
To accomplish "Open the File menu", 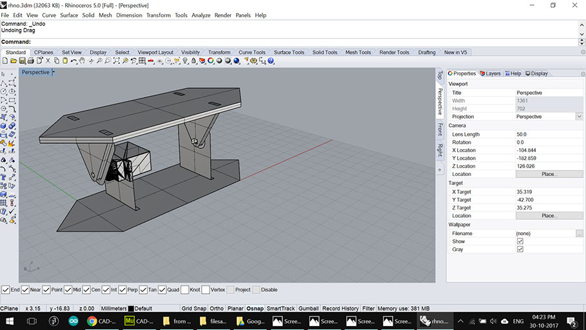I will click(5, 15).
